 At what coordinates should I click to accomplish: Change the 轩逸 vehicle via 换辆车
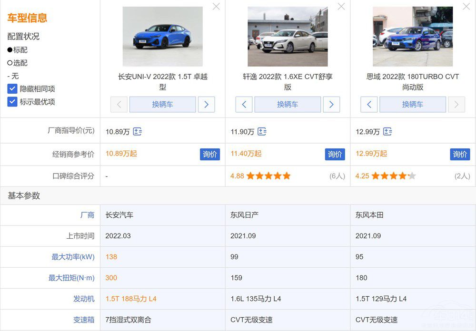[x=288, y=105]
